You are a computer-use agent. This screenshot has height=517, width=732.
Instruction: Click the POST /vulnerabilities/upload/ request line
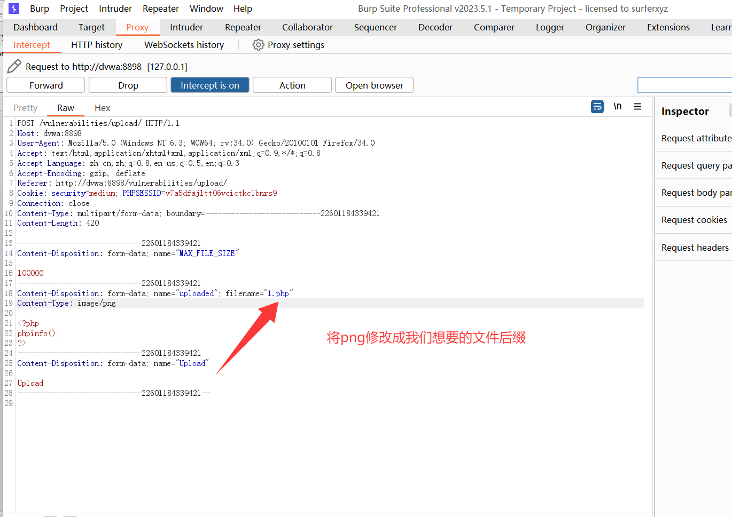[98, 123]
